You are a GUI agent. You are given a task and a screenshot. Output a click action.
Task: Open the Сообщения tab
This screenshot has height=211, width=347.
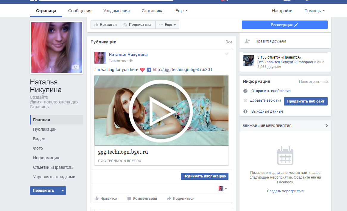pos(80,11)
